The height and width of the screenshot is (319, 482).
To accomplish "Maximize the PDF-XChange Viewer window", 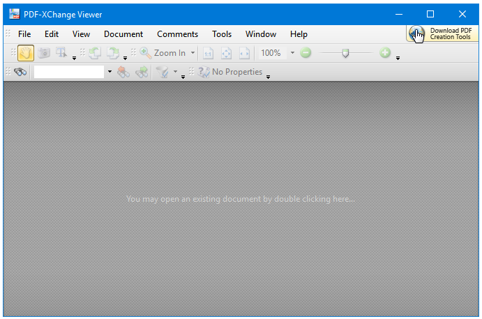I will click(430, 14).
